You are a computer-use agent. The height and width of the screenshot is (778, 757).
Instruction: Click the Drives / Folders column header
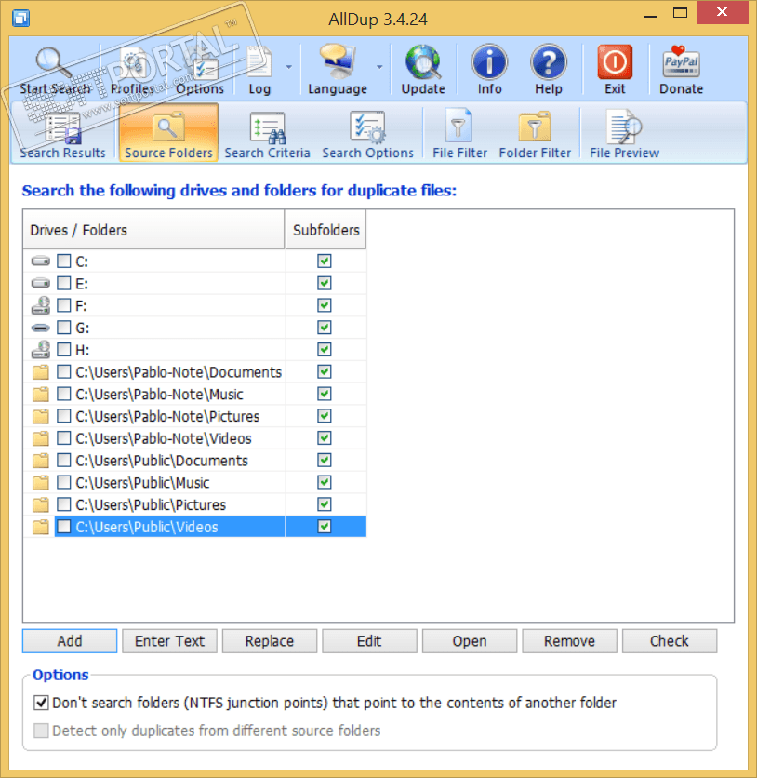[x=153, y=230]
